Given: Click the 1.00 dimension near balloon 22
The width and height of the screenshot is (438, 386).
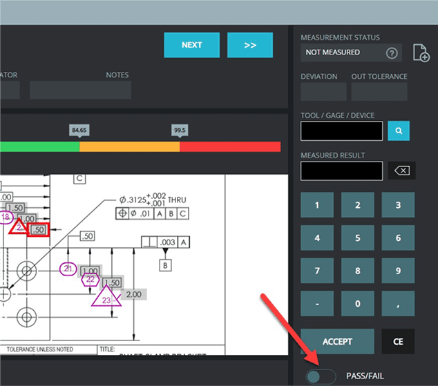Looking at the screenshot, I should [x=90, y=270].
